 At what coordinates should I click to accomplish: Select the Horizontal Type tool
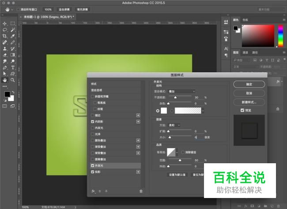tap(13, 68)
